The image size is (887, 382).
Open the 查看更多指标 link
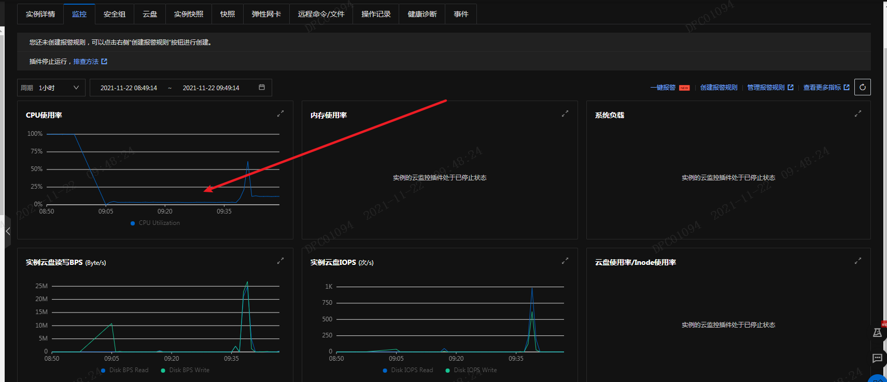pos(822,88)
